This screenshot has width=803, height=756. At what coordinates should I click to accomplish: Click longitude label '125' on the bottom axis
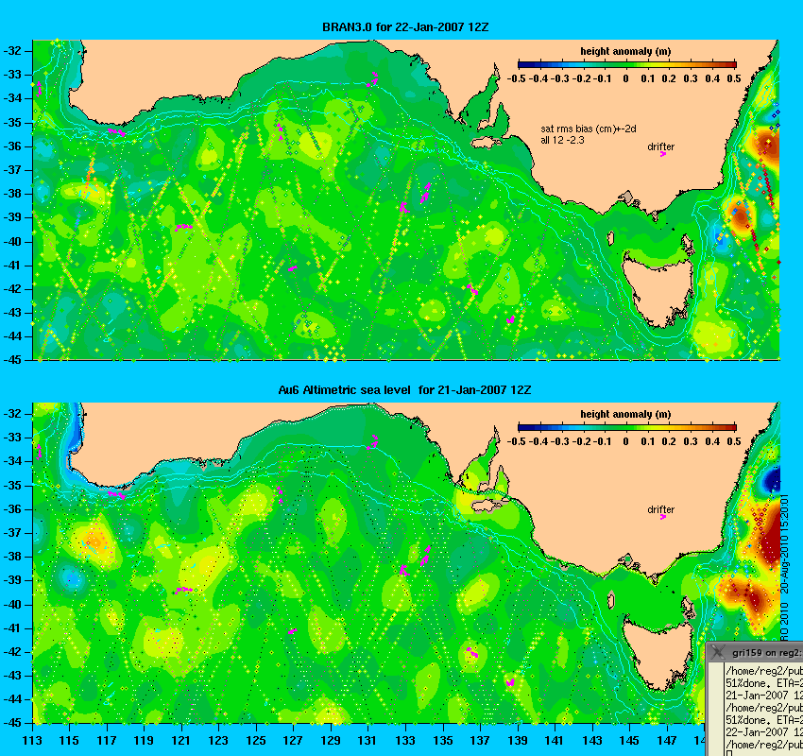coord(256,741)
